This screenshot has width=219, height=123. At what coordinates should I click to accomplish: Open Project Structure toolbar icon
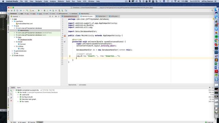click(66, 11)
